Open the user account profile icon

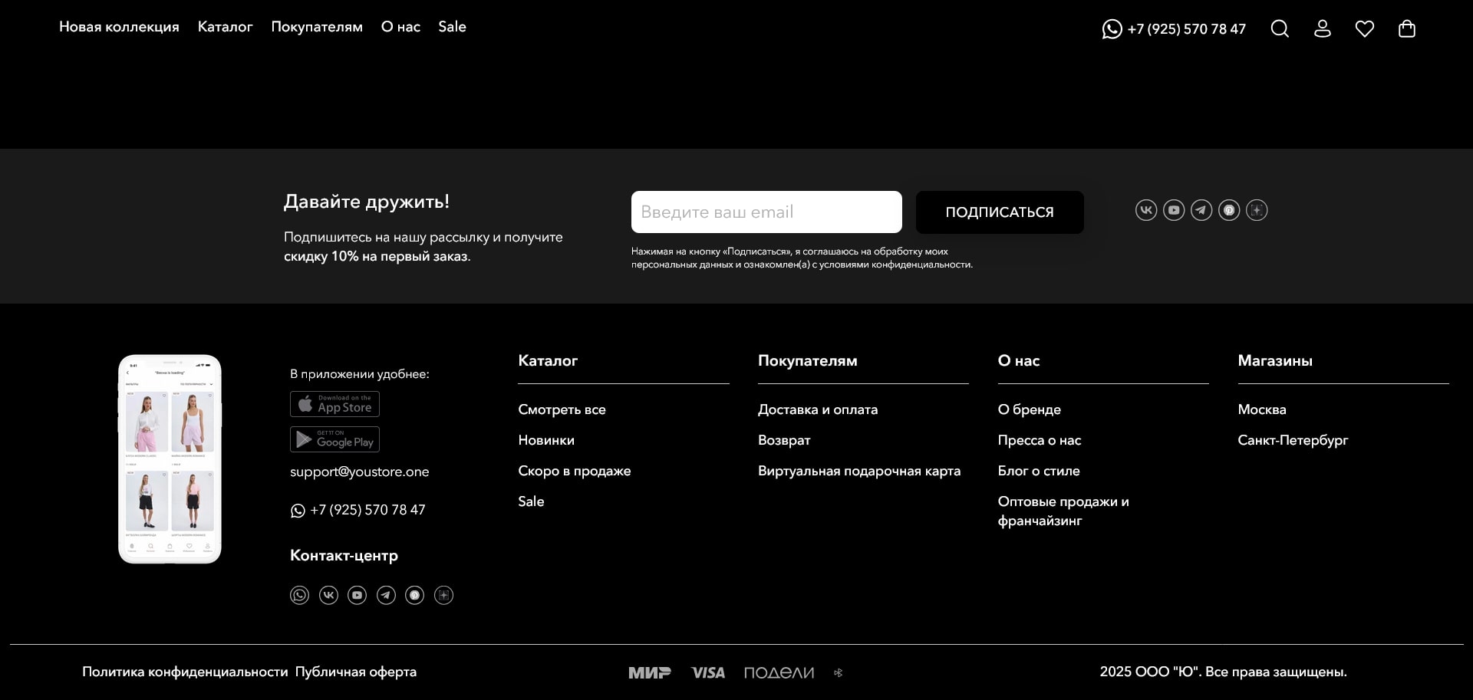tap(1322, 29)
